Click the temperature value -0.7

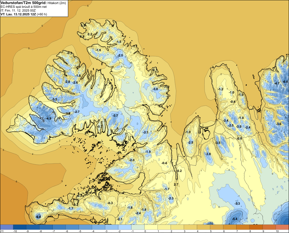99,126
